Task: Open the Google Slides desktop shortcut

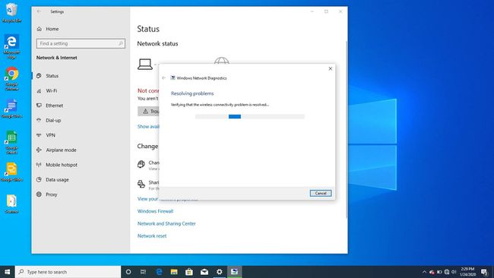Action: pyautogui.click(x=11, y=172)
